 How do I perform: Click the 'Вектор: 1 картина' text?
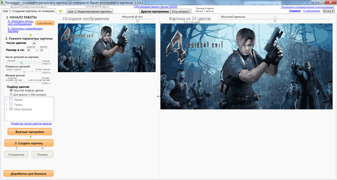[x=205, y=11]
